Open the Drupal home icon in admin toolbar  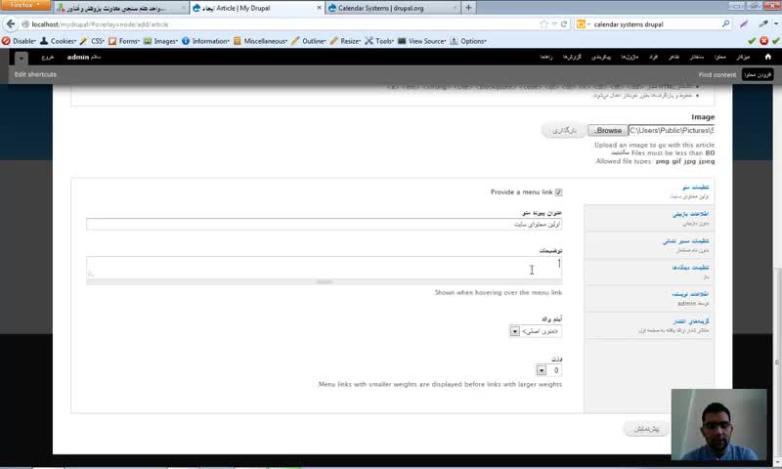point(767,57)
